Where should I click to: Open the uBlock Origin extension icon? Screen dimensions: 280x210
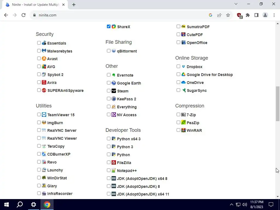pos(240,15)
